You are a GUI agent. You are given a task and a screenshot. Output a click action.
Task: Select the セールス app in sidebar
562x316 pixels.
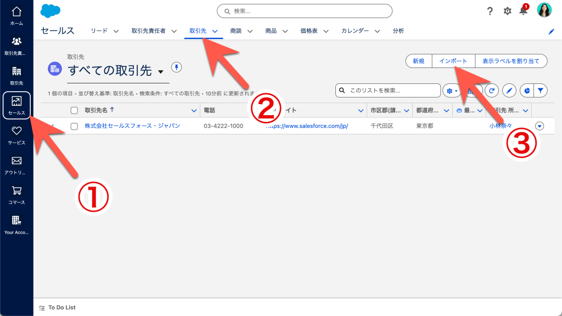(x=16, y=105)
